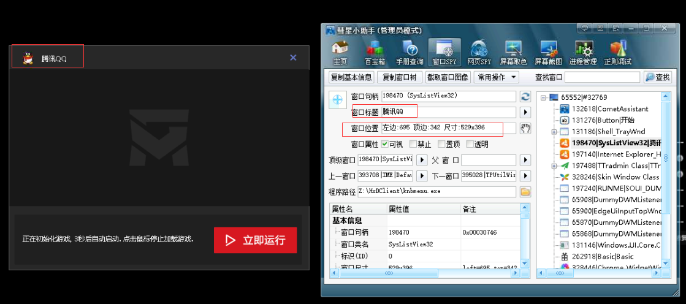Collapse the 65552|#32769 root tree node
686x304 pixels.
[x=543, y=97]
